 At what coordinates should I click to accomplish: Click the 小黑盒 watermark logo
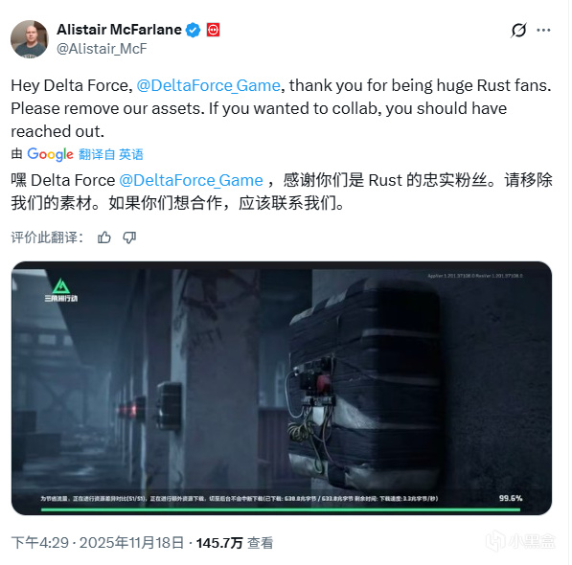520,541
